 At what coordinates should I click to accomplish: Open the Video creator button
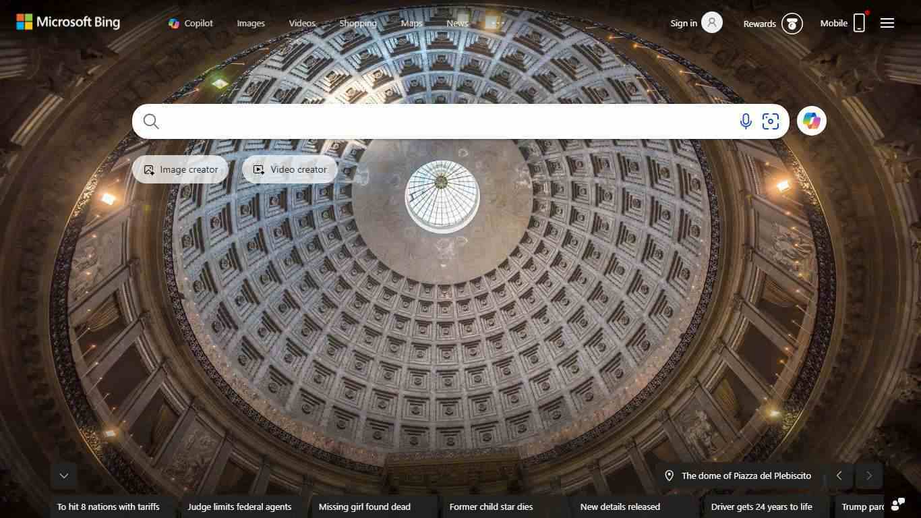pos(290,170)
